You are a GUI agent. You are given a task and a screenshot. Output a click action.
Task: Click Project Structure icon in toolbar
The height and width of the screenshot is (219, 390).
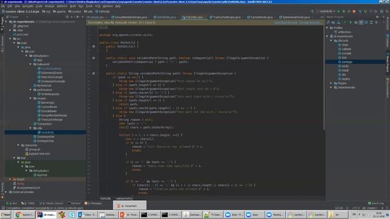pos(382,12)
